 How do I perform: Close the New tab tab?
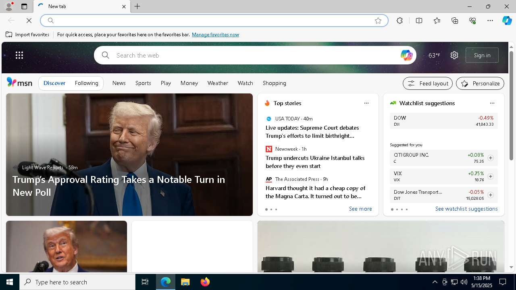pyautogui.click(x=124, y=6)
